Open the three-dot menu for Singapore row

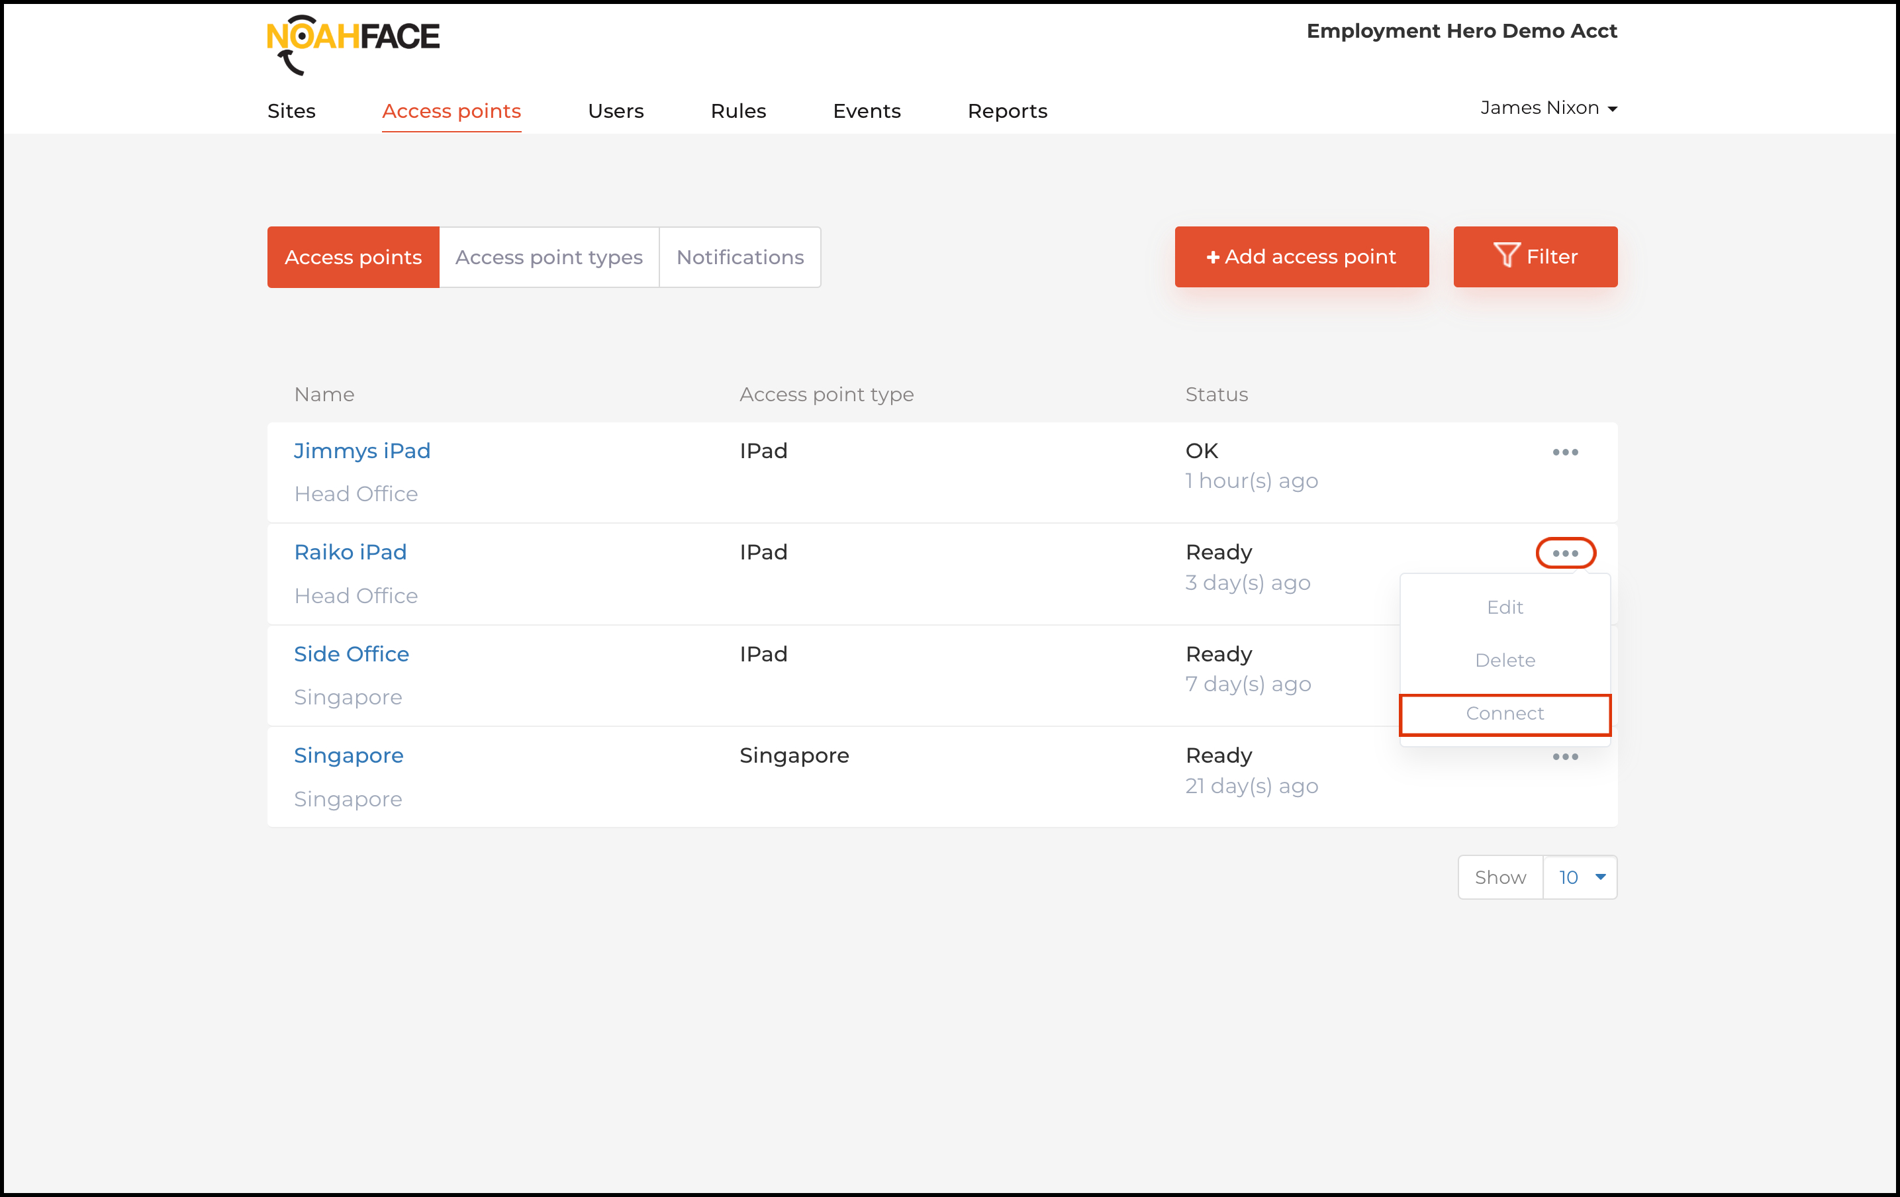[1564, 757]
